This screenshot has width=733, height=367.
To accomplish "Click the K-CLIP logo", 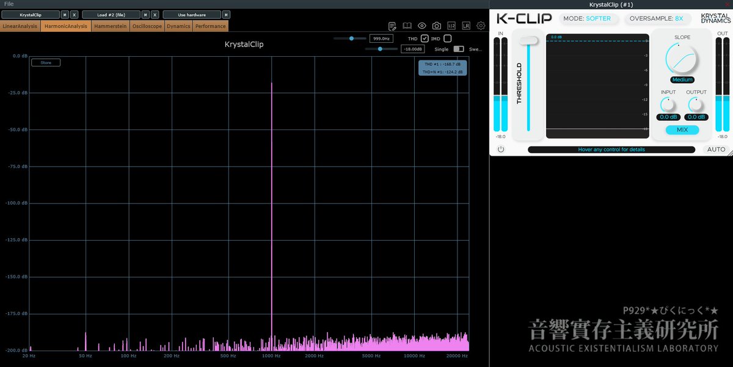I will 523,18.
